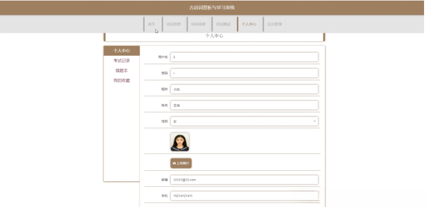Click the 个人中心 page heading text
429x207 pixels.
214,36
